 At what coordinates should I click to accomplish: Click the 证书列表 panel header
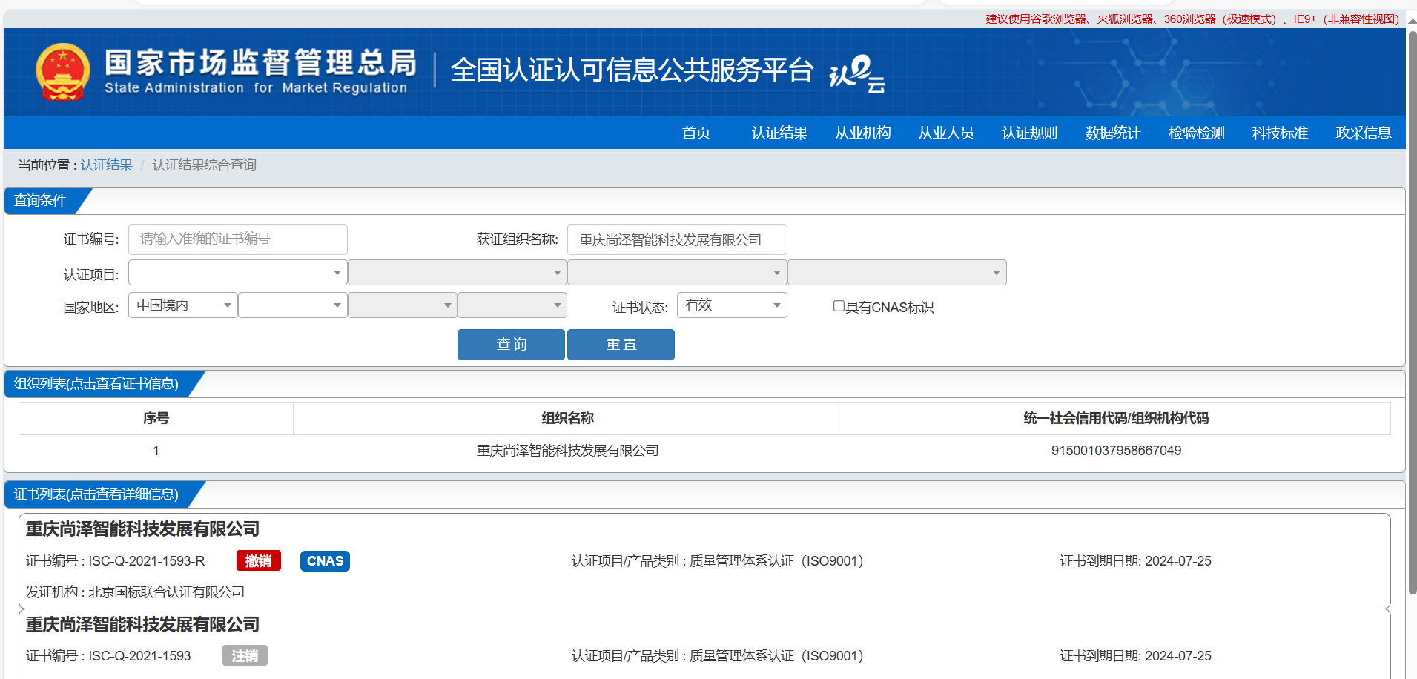(x=96, y=494)
